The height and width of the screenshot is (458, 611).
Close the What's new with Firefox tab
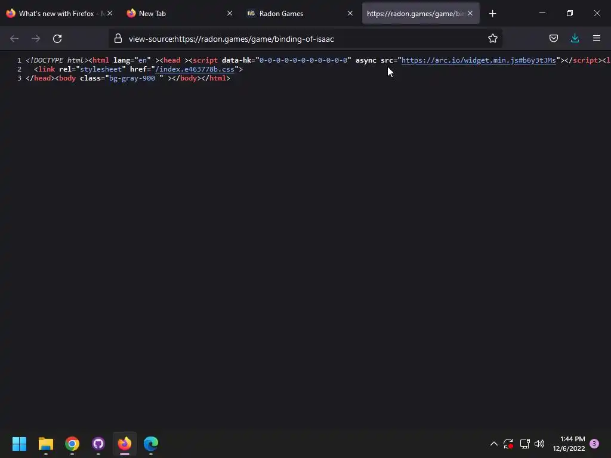point(110,13)
